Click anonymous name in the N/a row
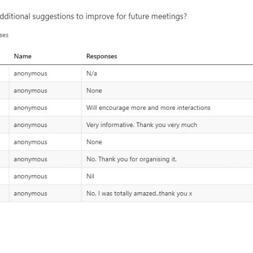The height and width of the screenshot is (253, 253). click(x=30, y=73)
